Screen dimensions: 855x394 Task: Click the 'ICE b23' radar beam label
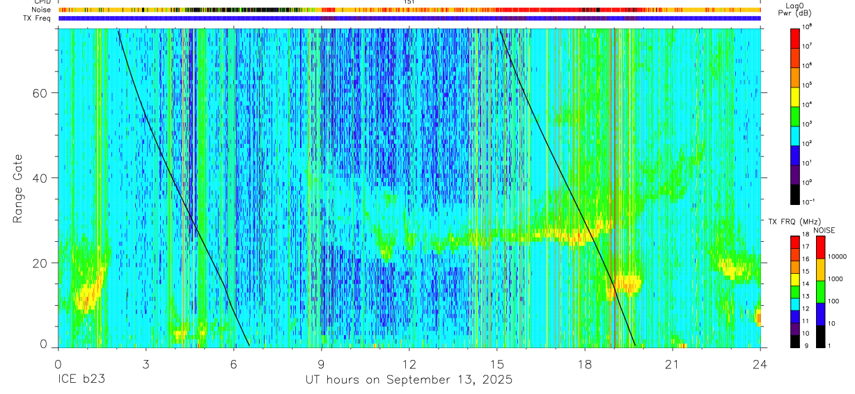[81, 380]
